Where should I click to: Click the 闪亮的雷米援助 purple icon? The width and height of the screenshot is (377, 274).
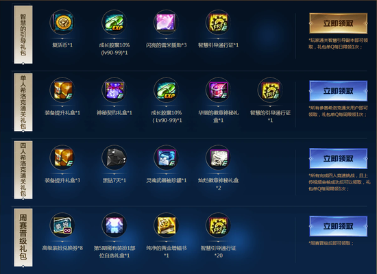pos(166,23)
